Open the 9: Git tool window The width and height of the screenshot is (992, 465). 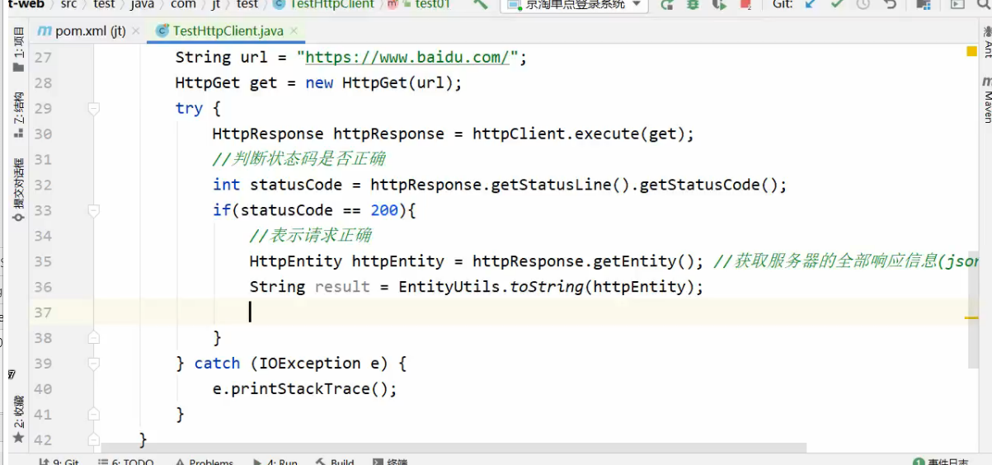tap(59, 462)
